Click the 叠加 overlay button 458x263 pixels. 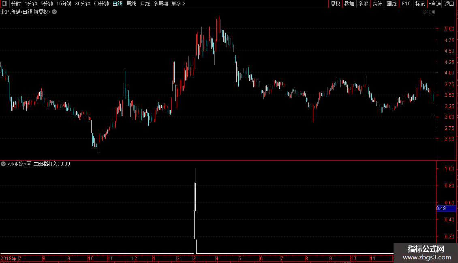pos(349,4)
